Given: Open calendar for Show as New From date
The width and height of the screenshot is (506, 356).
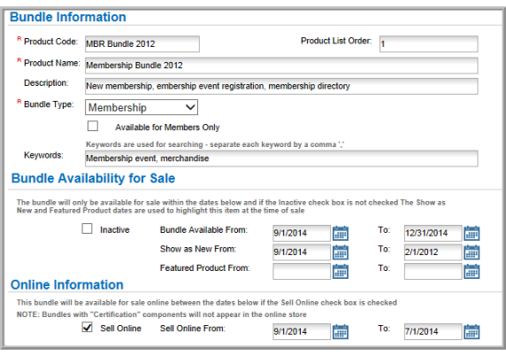Looking at the screenshot, I should pyautogui.click(x=341, y=252).
